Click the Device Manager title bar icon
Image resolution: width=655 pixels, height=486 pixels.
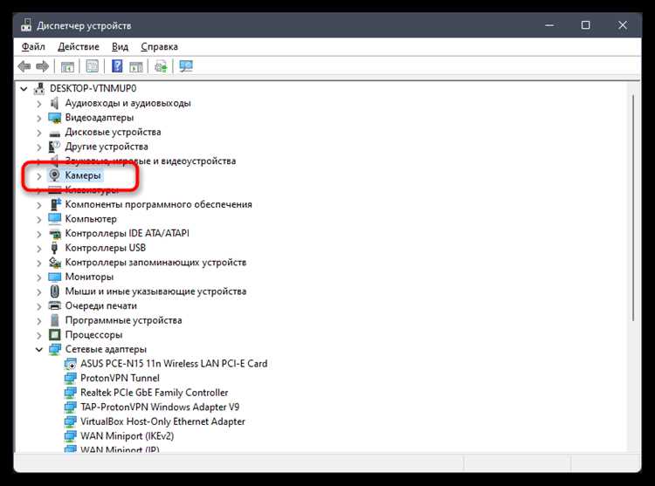tap(26, 25)
